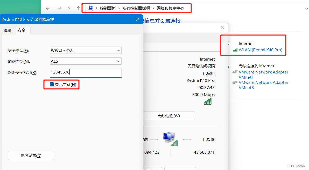Open 所有控制面板项 breadcrumb segment
The image size is (309, 170).
(x=136, y=8)
